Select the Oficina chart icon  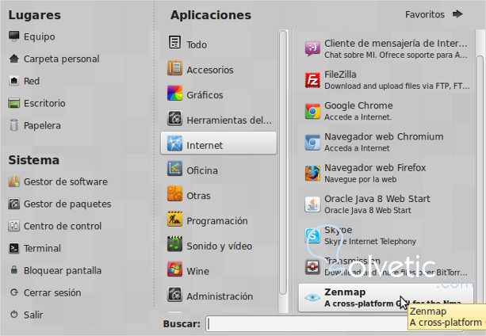point(174,169)
